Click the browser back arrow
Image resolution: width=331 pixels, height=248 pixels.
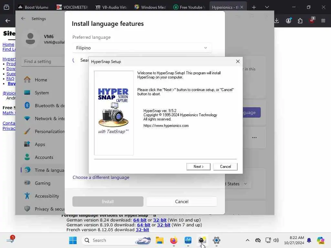point(8,21)
